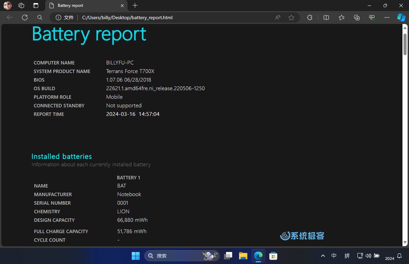Open the Collections panel
409x264 pixels.
pyautogui.click(x=357, y=17)
